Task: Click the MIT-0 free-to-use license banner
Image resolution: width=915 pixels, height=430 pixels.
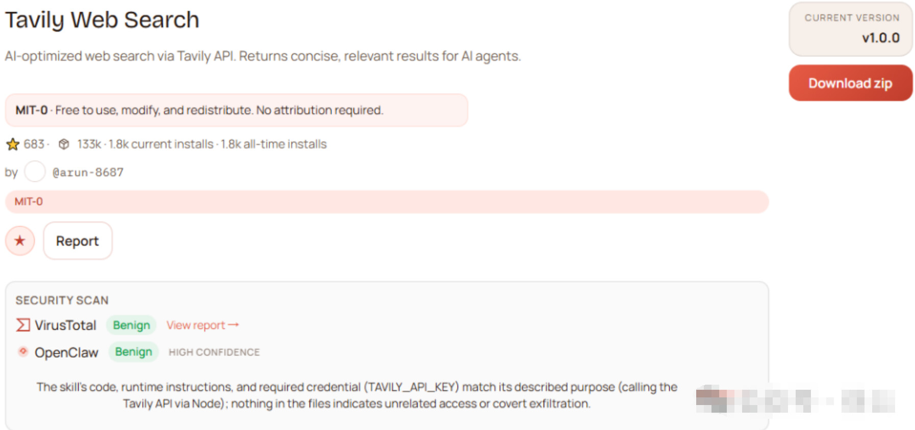Action: click(x=236, y=110)
